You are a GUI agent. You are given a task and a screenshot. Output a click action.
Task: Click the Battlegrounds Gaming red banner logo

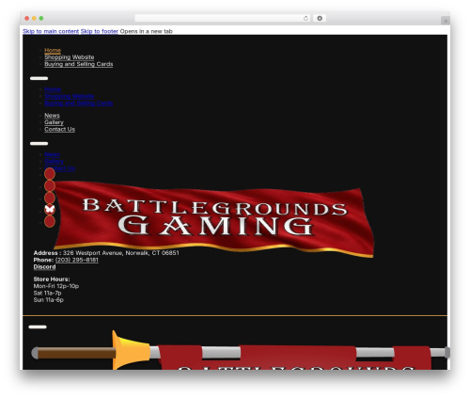(x=214, y=219)
